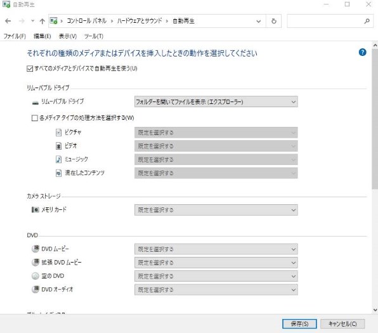
Task: Click the Back navigation arrow
Action: click(8, 21)
